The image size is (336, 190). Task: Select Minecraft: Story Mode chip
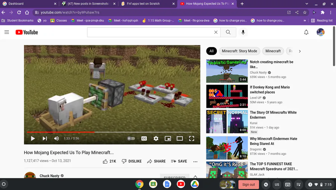coord(239,51)
